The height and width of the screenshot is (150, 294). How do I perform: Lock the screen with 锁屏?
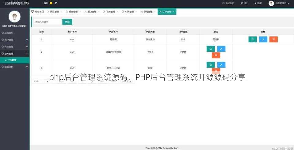pyautogui.click(x=258, y=3)
